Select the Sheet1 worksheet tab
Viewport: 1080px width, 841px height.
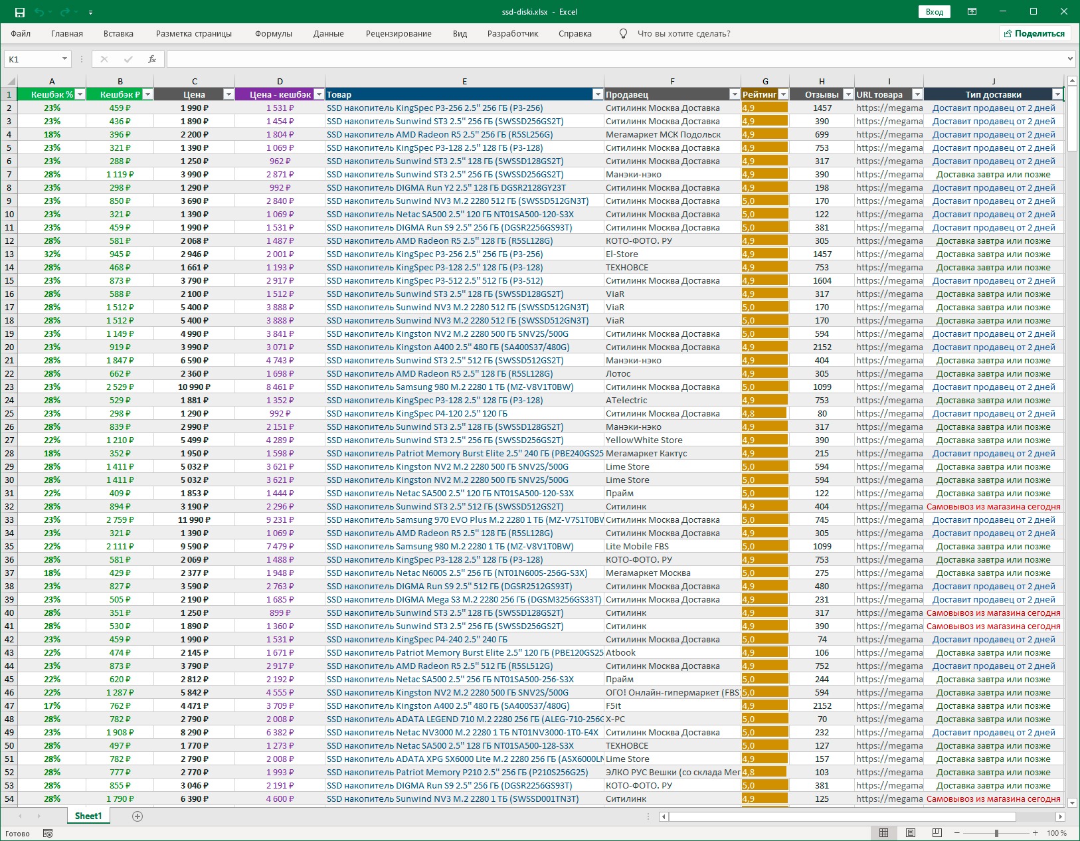pos(88,816)
